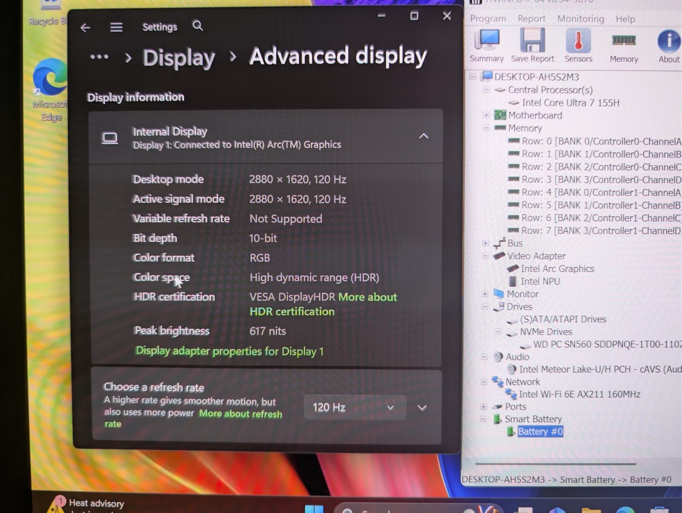Click the Settings search magnifier icon

point(197,26)
